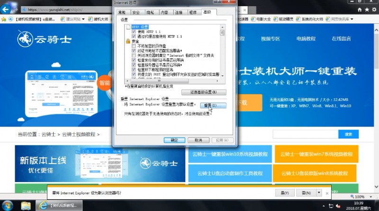Open the 系统优化大师 favorites bookmark
The width and height of the screenshot is (379, 211).
pos(309,19)
